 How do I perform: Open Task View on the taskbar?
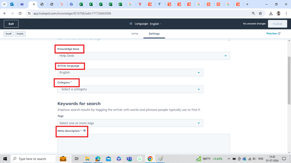(77, 159)
